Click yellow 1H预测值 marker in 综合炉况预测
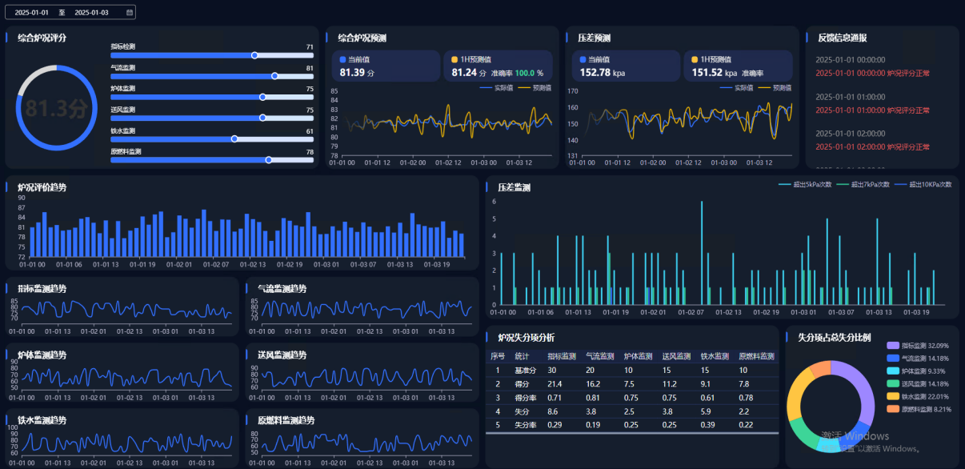The height and width of the screenshot is (469, 965). coord(455,60)
